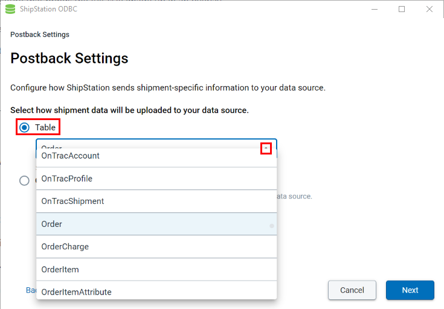Minimize the ShipStation ODBC window
Viewport: 444px width, 309px height.
click(375, 9)
